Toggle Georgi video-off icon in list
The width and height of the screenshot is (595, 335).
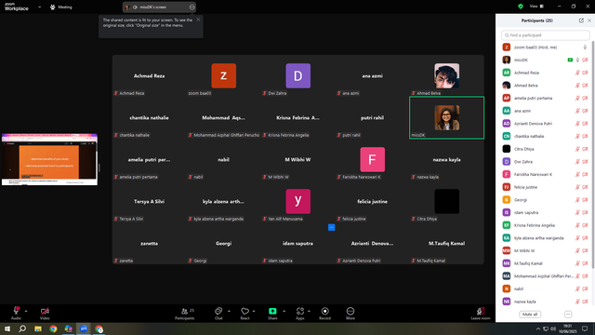tap(585, 200)
